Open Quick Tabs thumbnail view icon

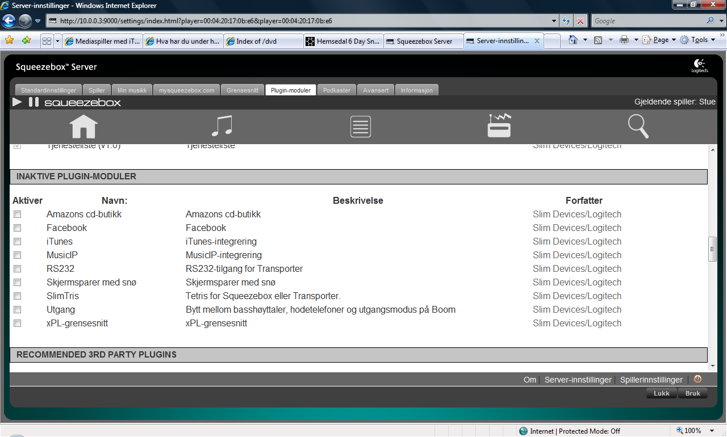(x=47, y=41)
